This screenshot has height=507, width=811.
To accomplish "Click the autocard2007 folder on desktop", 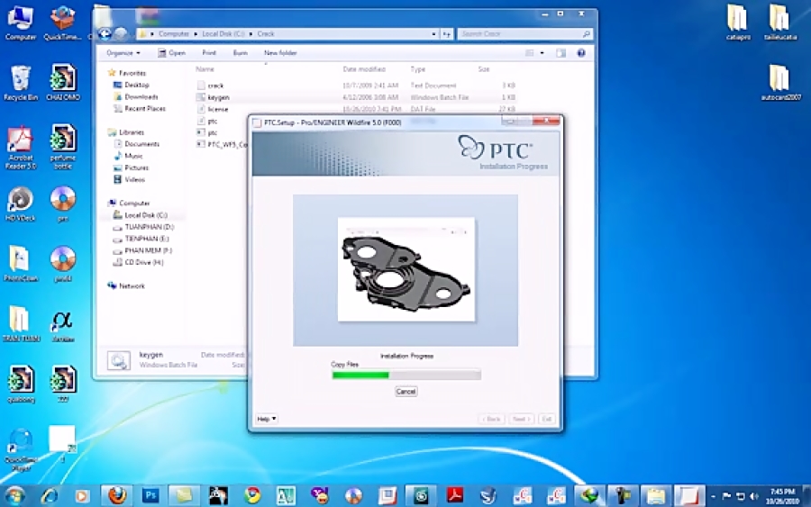I will [x=780, y=82].
